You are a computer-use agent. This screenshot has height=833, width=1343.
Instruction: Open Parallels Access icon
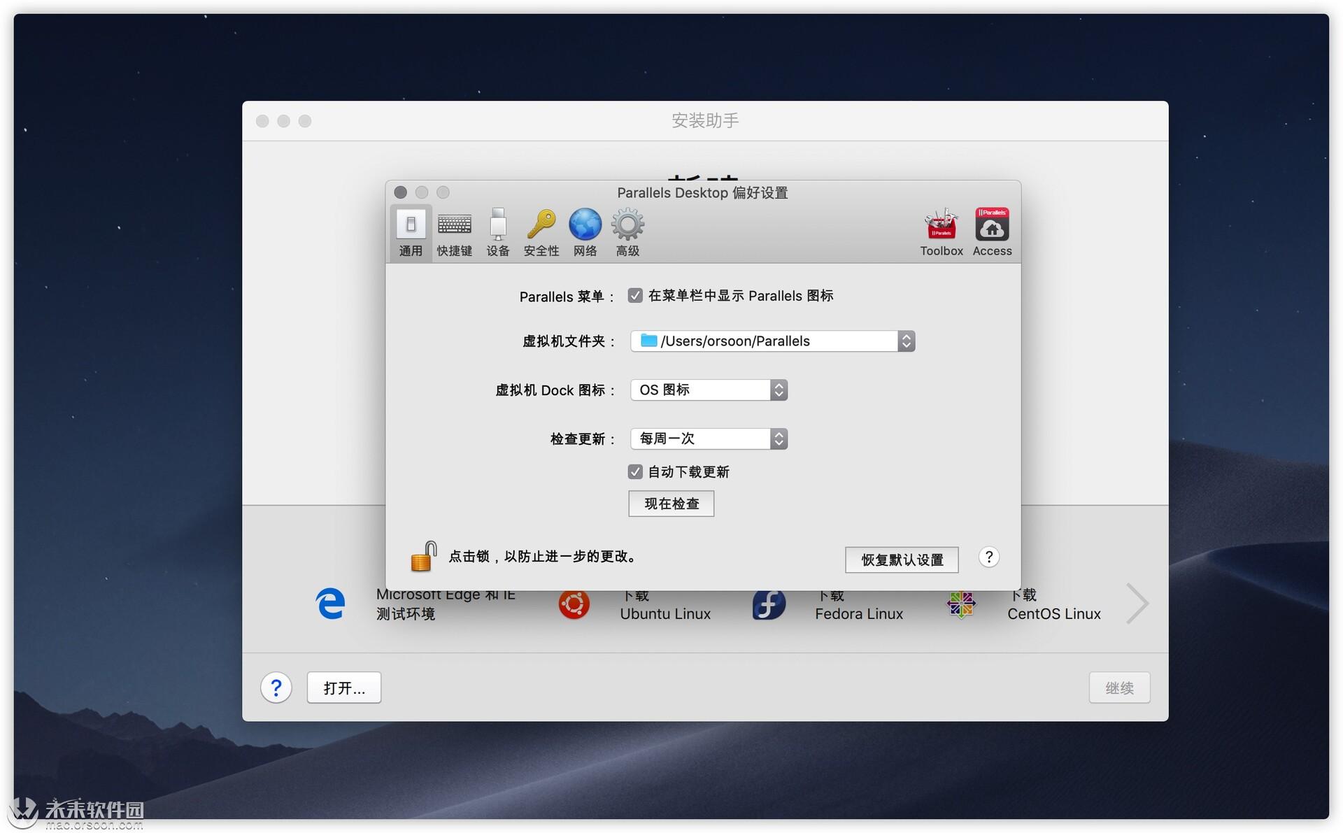[991, 233]
